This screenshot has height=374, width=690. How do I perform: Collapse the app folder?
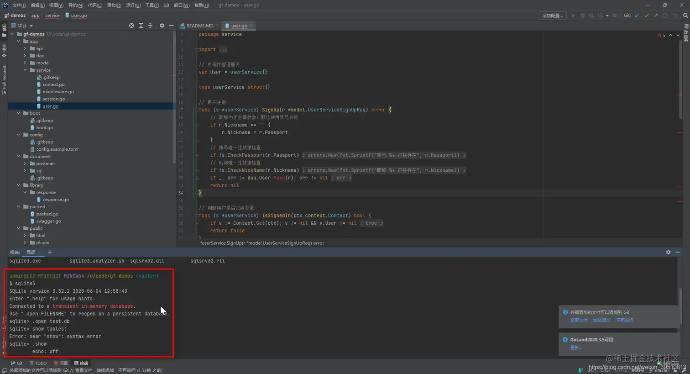(19, 41)
